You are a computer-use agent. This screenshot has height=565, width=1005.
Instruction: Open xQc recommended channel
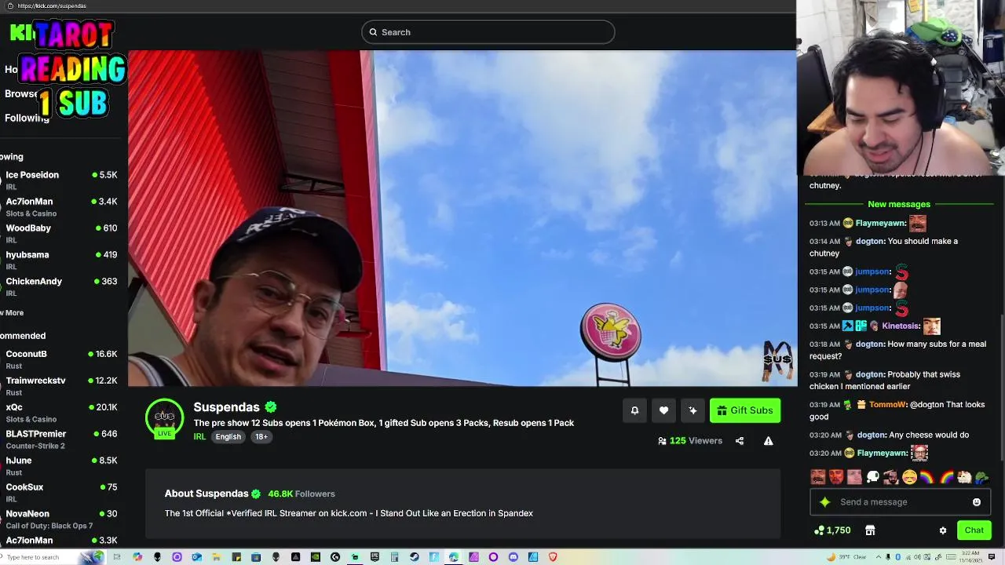61,412
